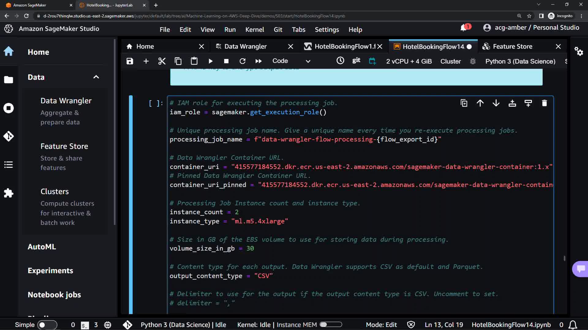Toggle the Instance MEM switch in status bar

(331, 324)
